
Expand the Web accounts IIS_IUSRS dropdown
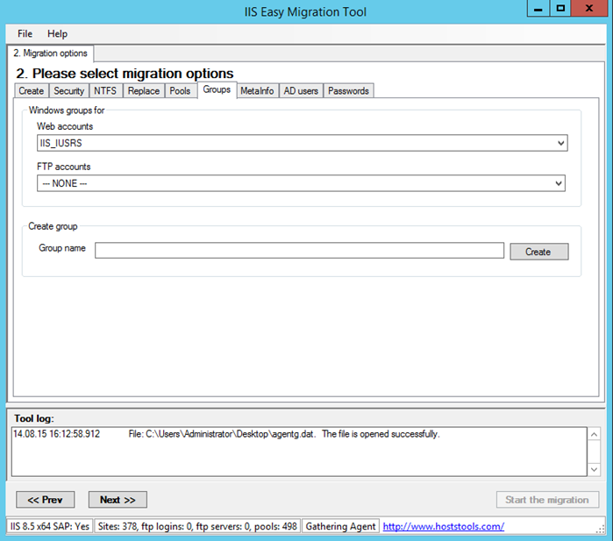point(560,143)
